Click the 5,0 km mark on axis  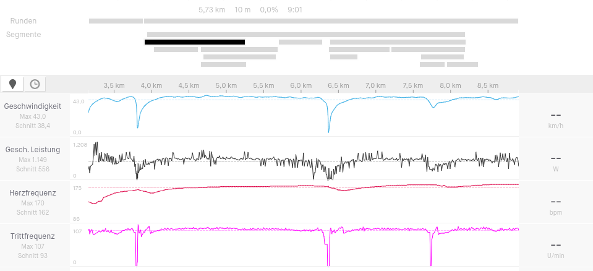(226, 85)
